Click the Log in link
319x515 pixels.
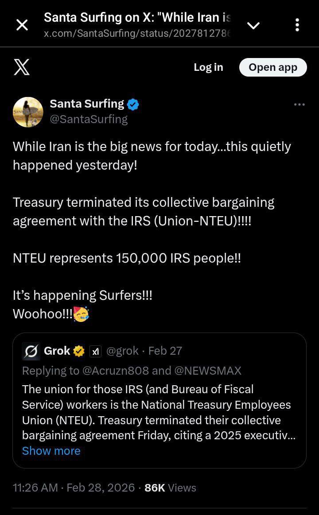pos(208,67)
